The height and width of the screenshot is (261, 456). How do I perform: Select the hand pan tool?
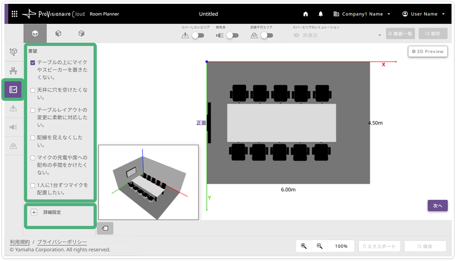click(x=105, y=228)
